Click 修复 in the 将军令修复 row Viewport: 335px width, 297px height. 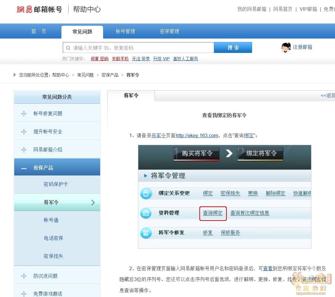coord(208,233)
